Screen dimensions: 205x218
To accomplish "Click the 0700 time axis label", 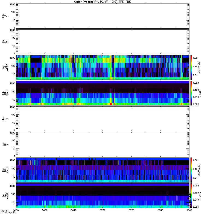I will [102, 210].
